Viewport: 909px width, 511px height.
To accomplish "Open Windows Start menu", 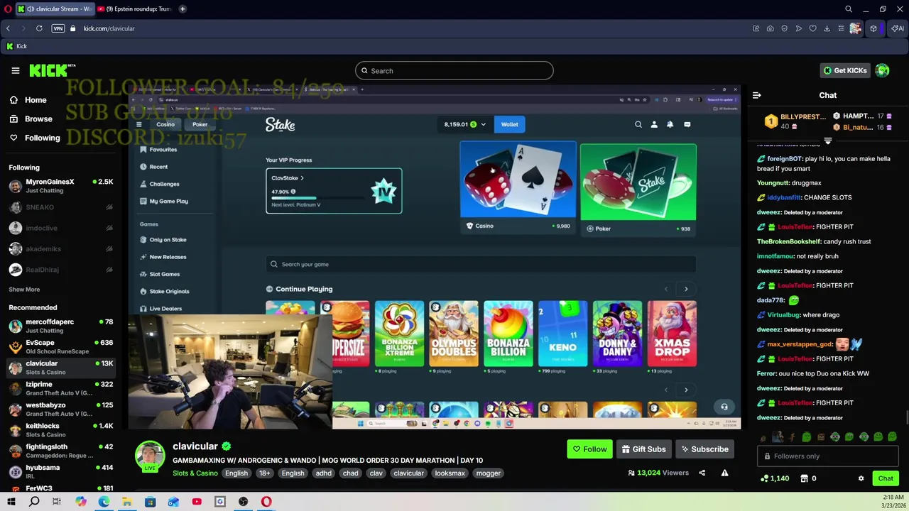I will pos(11,502).
